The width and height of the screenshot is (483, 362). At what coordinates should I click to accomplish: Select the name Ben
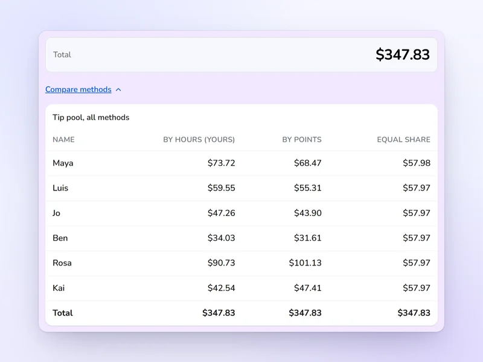coord(60,238)
